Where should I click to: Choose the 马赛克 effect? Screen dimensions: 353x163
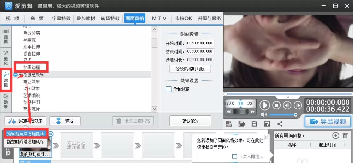30,40
